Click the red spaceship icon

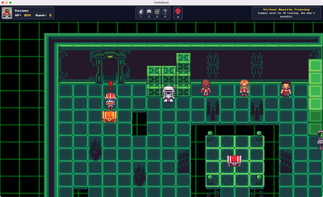coord(178,12)
